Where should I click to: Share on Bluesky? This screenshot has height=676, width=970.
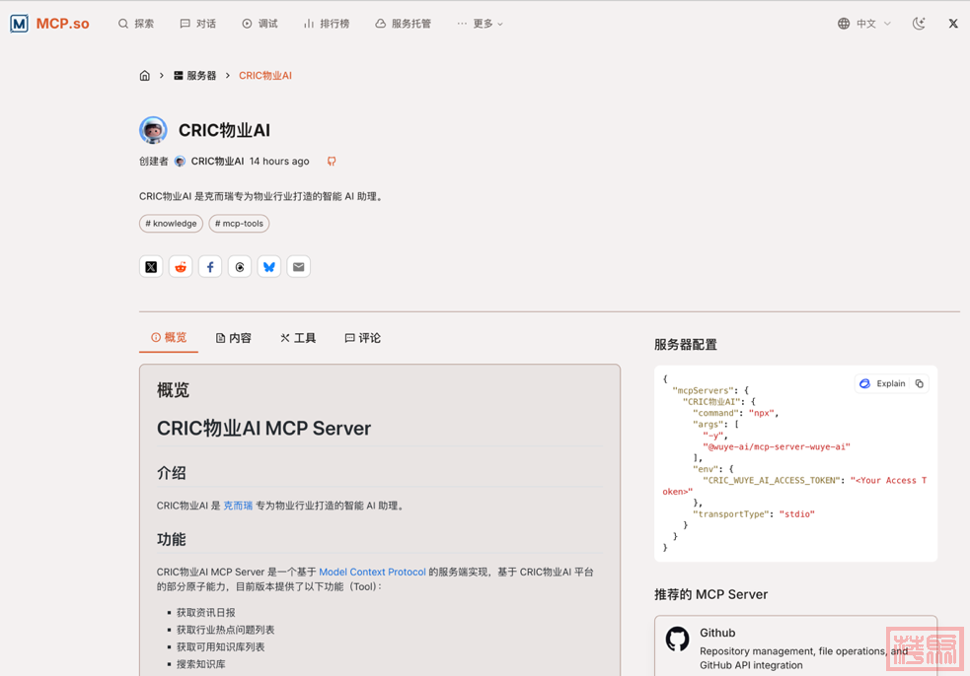pos(269,267)
